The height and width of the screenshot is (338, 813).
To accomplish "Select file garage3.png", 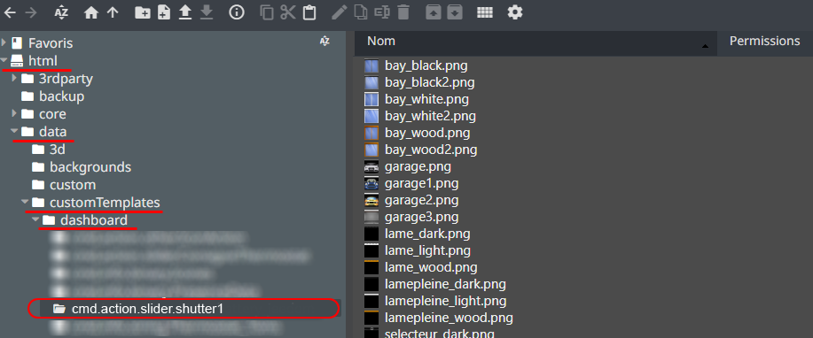I will 421,217.
